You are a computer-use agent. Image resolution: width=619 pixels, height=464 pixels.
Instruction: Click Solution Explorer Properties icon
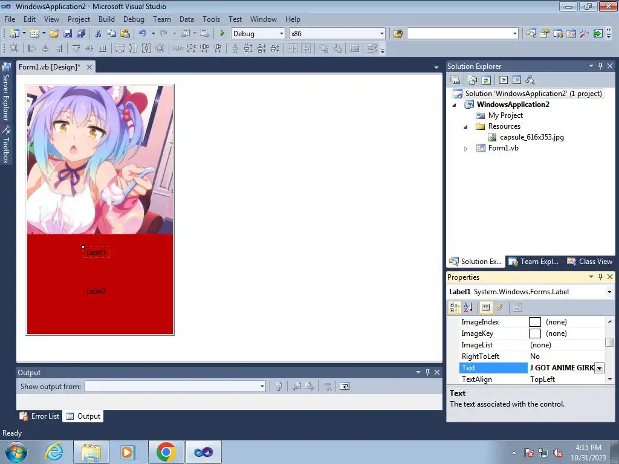click(455, 80)
